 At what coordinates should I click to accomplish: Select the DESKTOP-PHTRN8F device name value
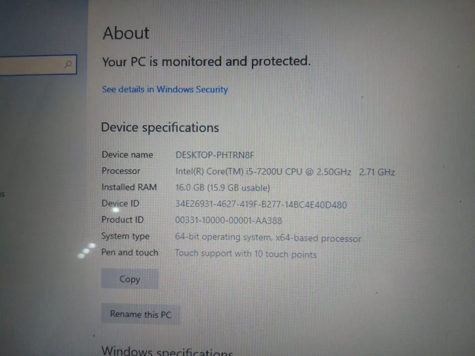pyautogui.click(x=215, y=155)
